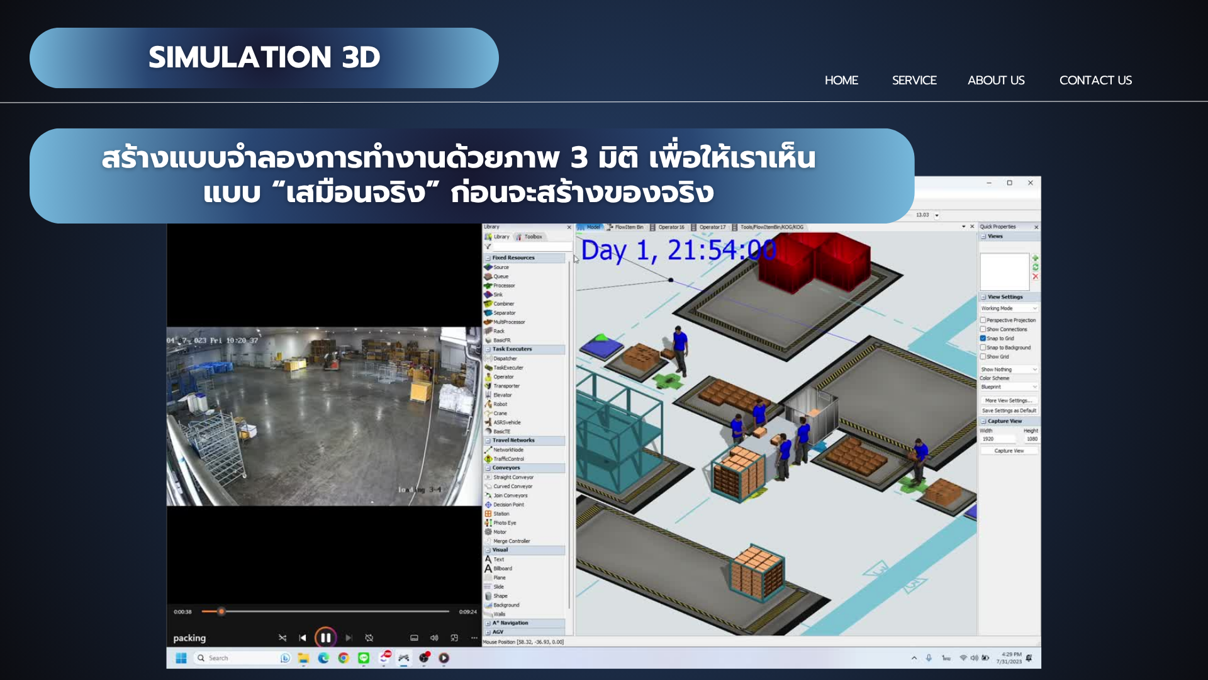
Task: Open the Show Nothing dropdown
Action: (1009, 370)
